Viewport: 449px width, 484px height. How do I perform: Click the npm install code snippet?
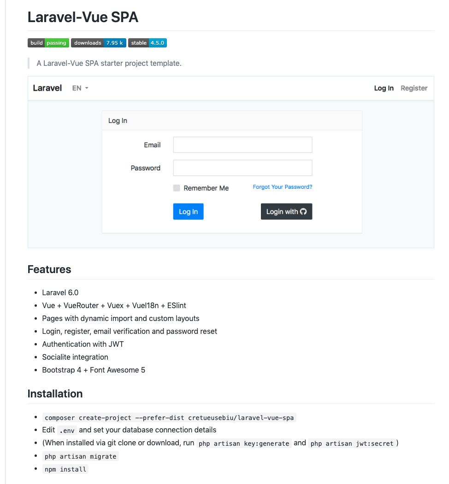click(65, 469)
